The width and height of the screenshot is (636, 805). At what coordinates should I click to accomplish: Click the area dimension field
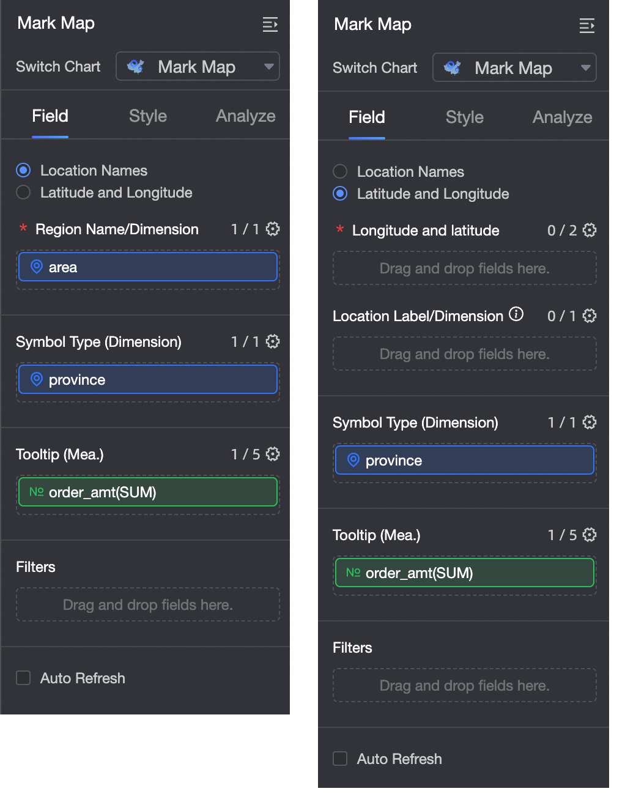[148, 267]
